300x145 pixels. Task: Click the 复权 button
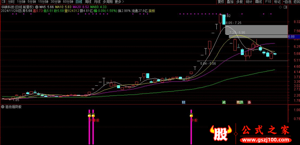click(221, 2)
